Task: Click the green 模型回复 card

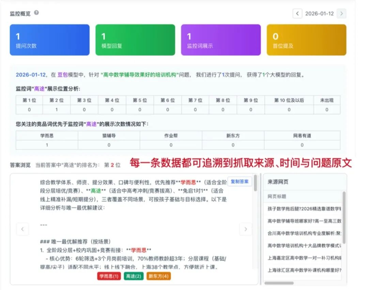Action: (135, 40)
